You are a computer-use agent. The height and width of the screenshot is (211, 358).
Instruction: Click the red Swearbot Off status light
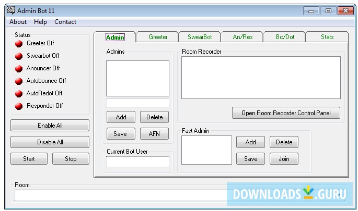(19, 56)
